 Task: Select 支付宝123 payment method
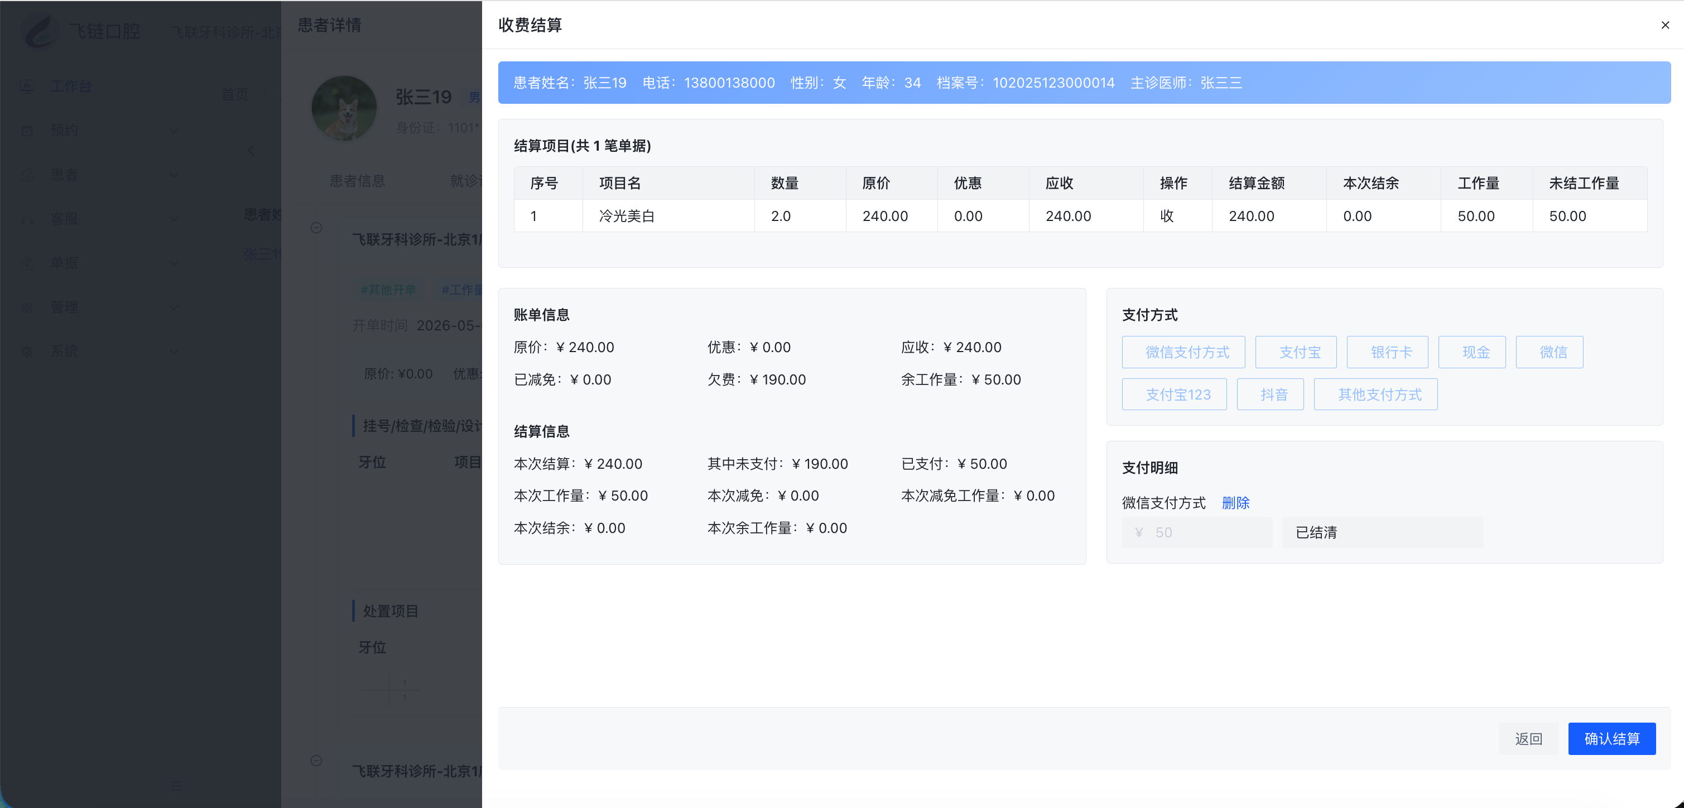point(1174,394)
